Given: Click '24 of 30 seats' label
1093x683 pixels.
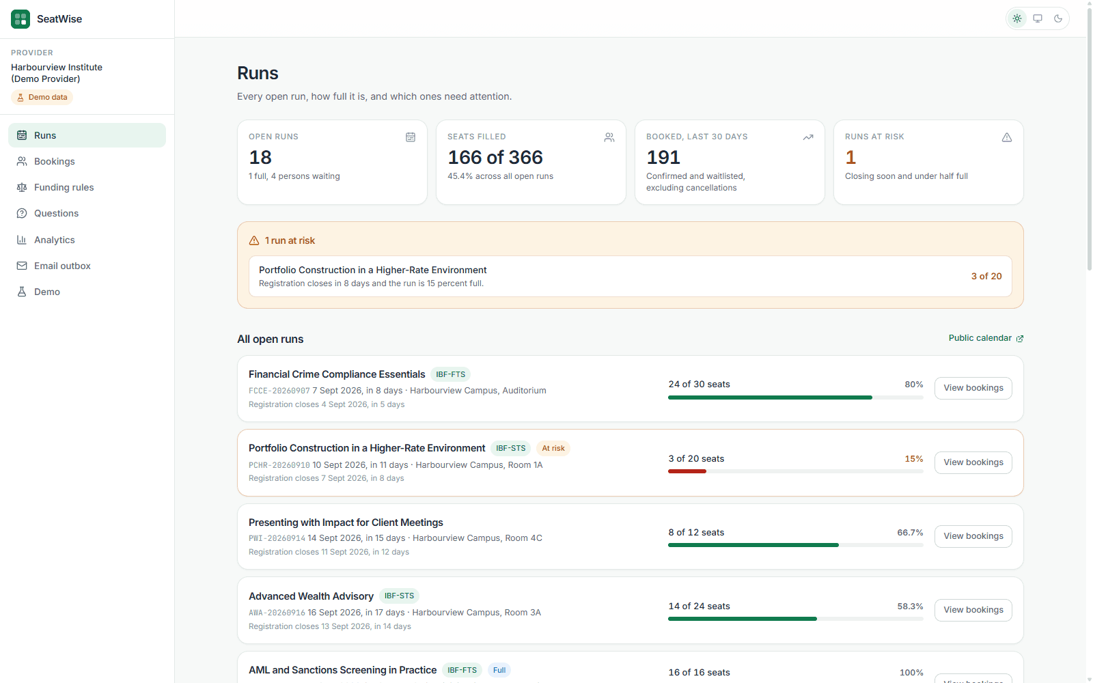Looking at the screenshot, I should [699, 385].
